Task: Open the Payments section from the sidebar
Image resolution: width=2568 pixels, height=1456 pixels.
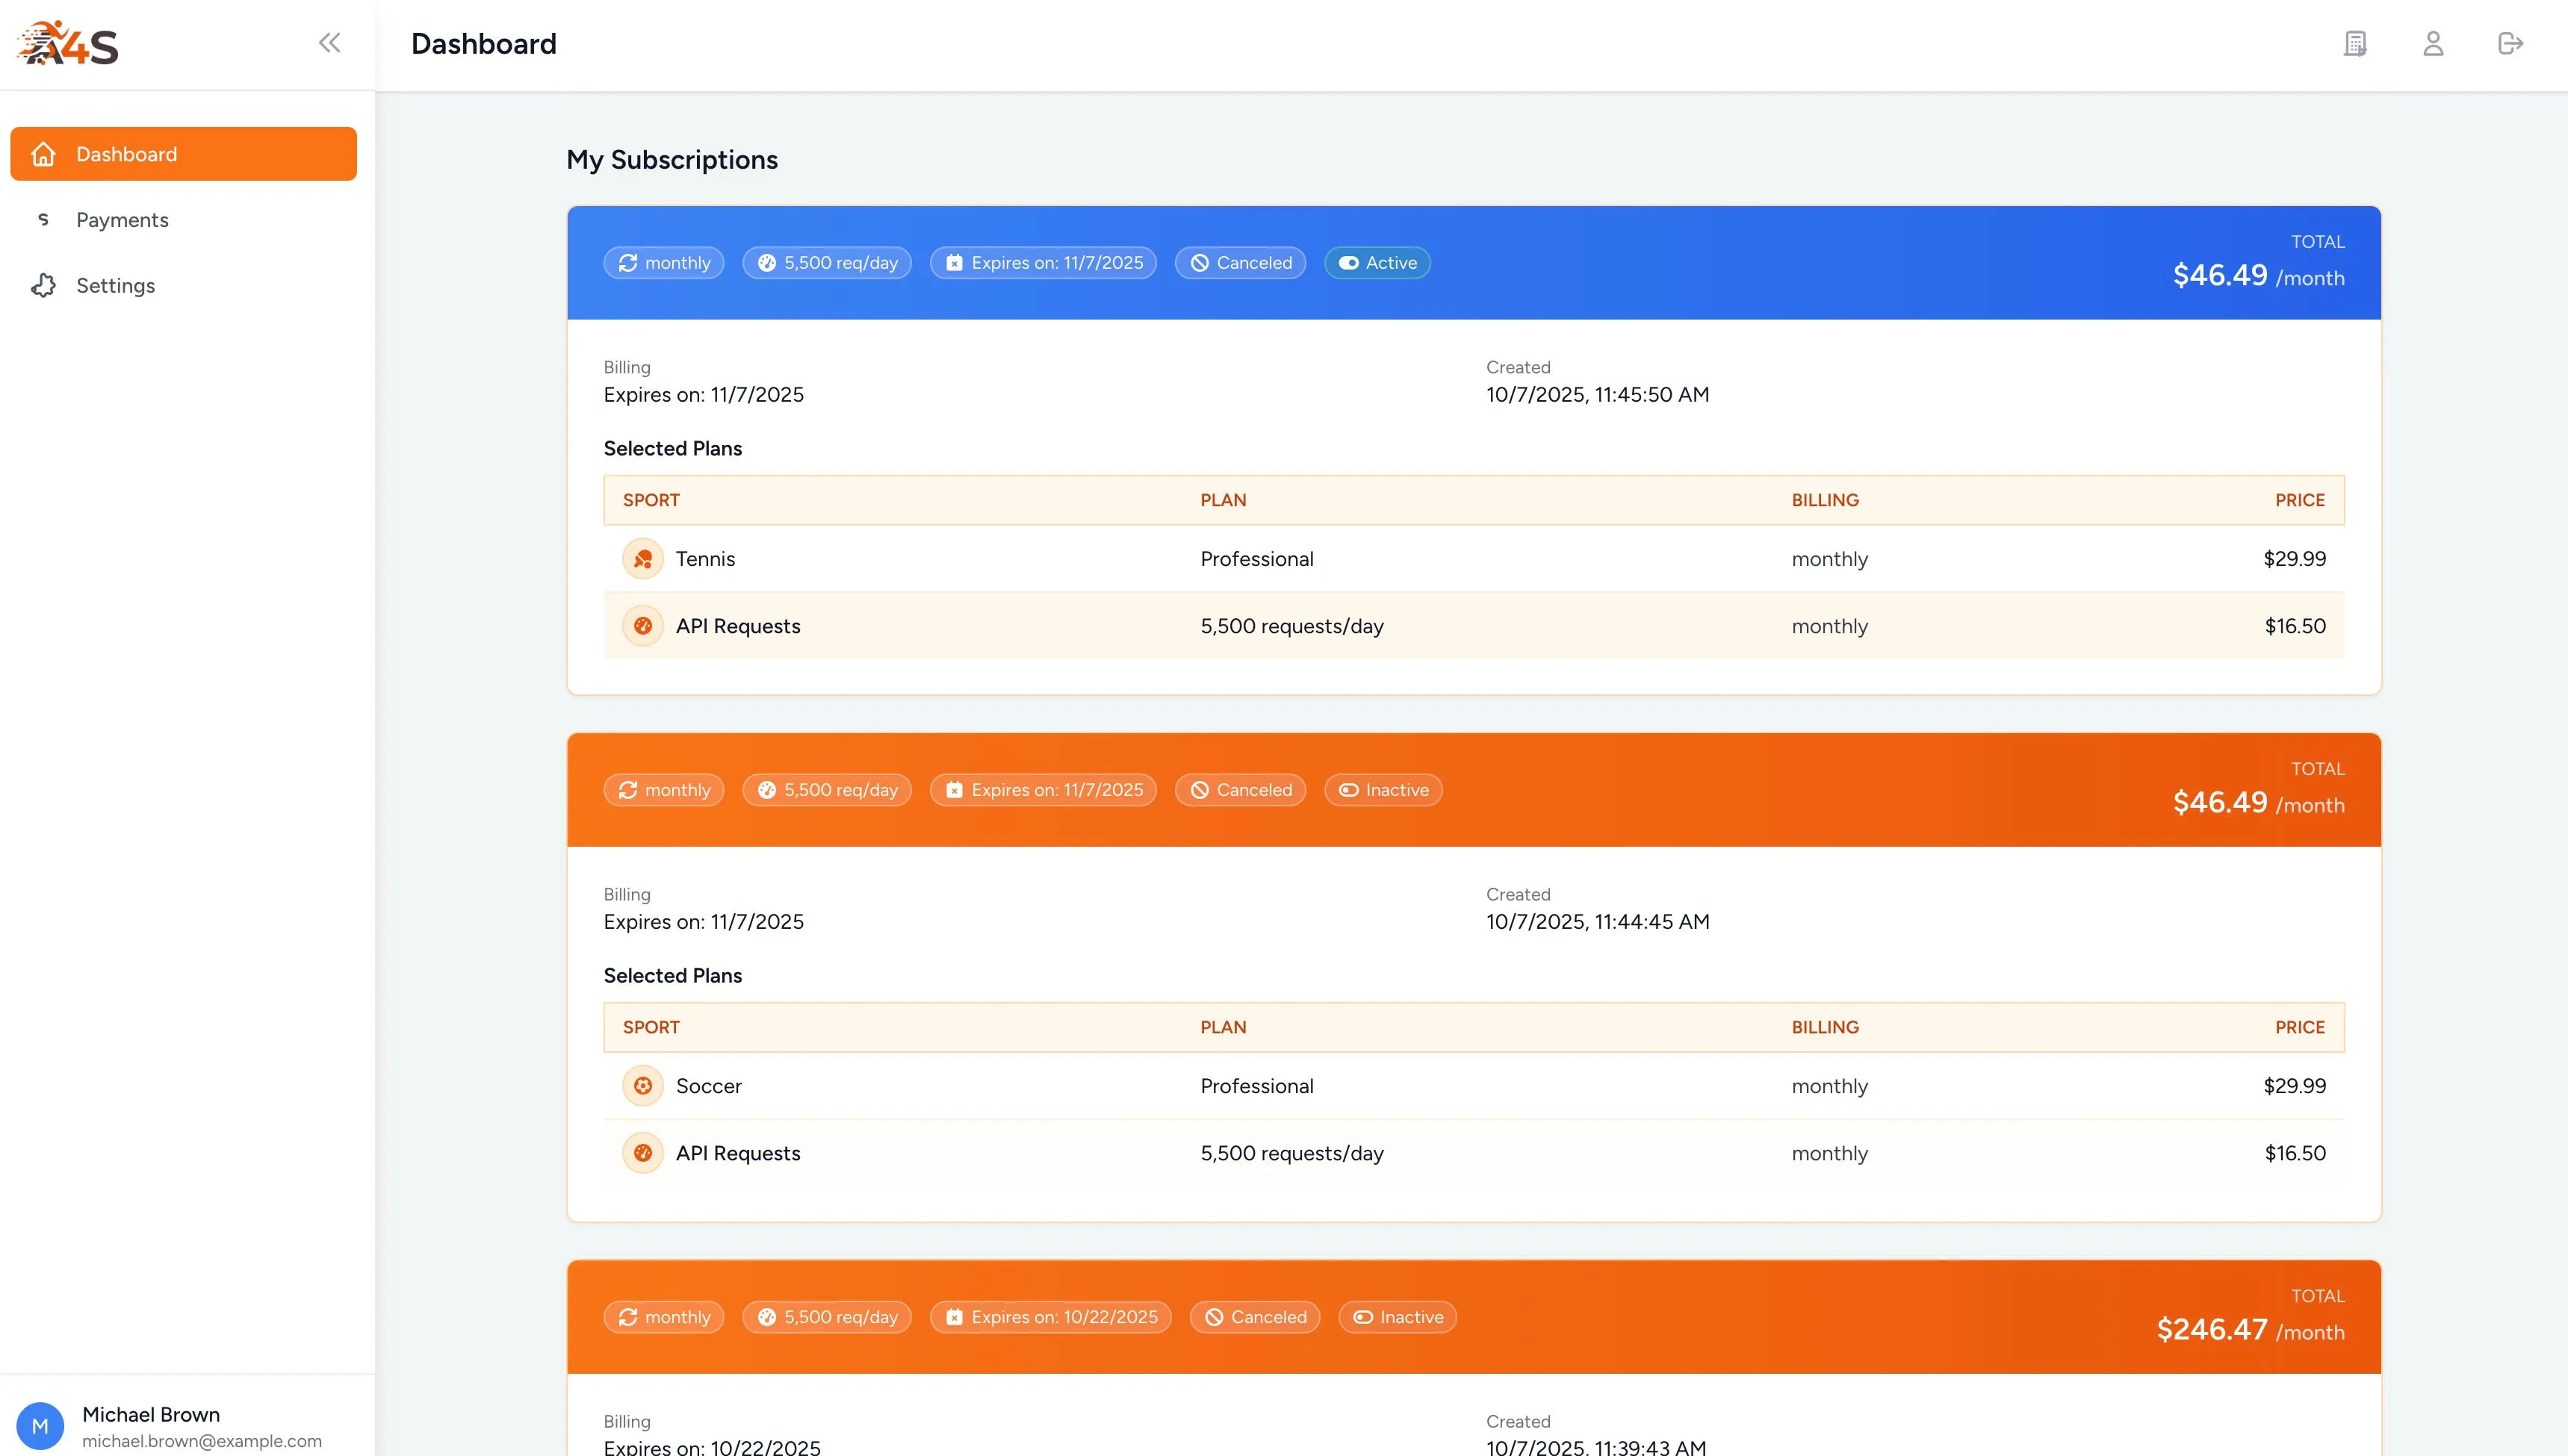Action: pyautogui.click(x=122, y=219)
